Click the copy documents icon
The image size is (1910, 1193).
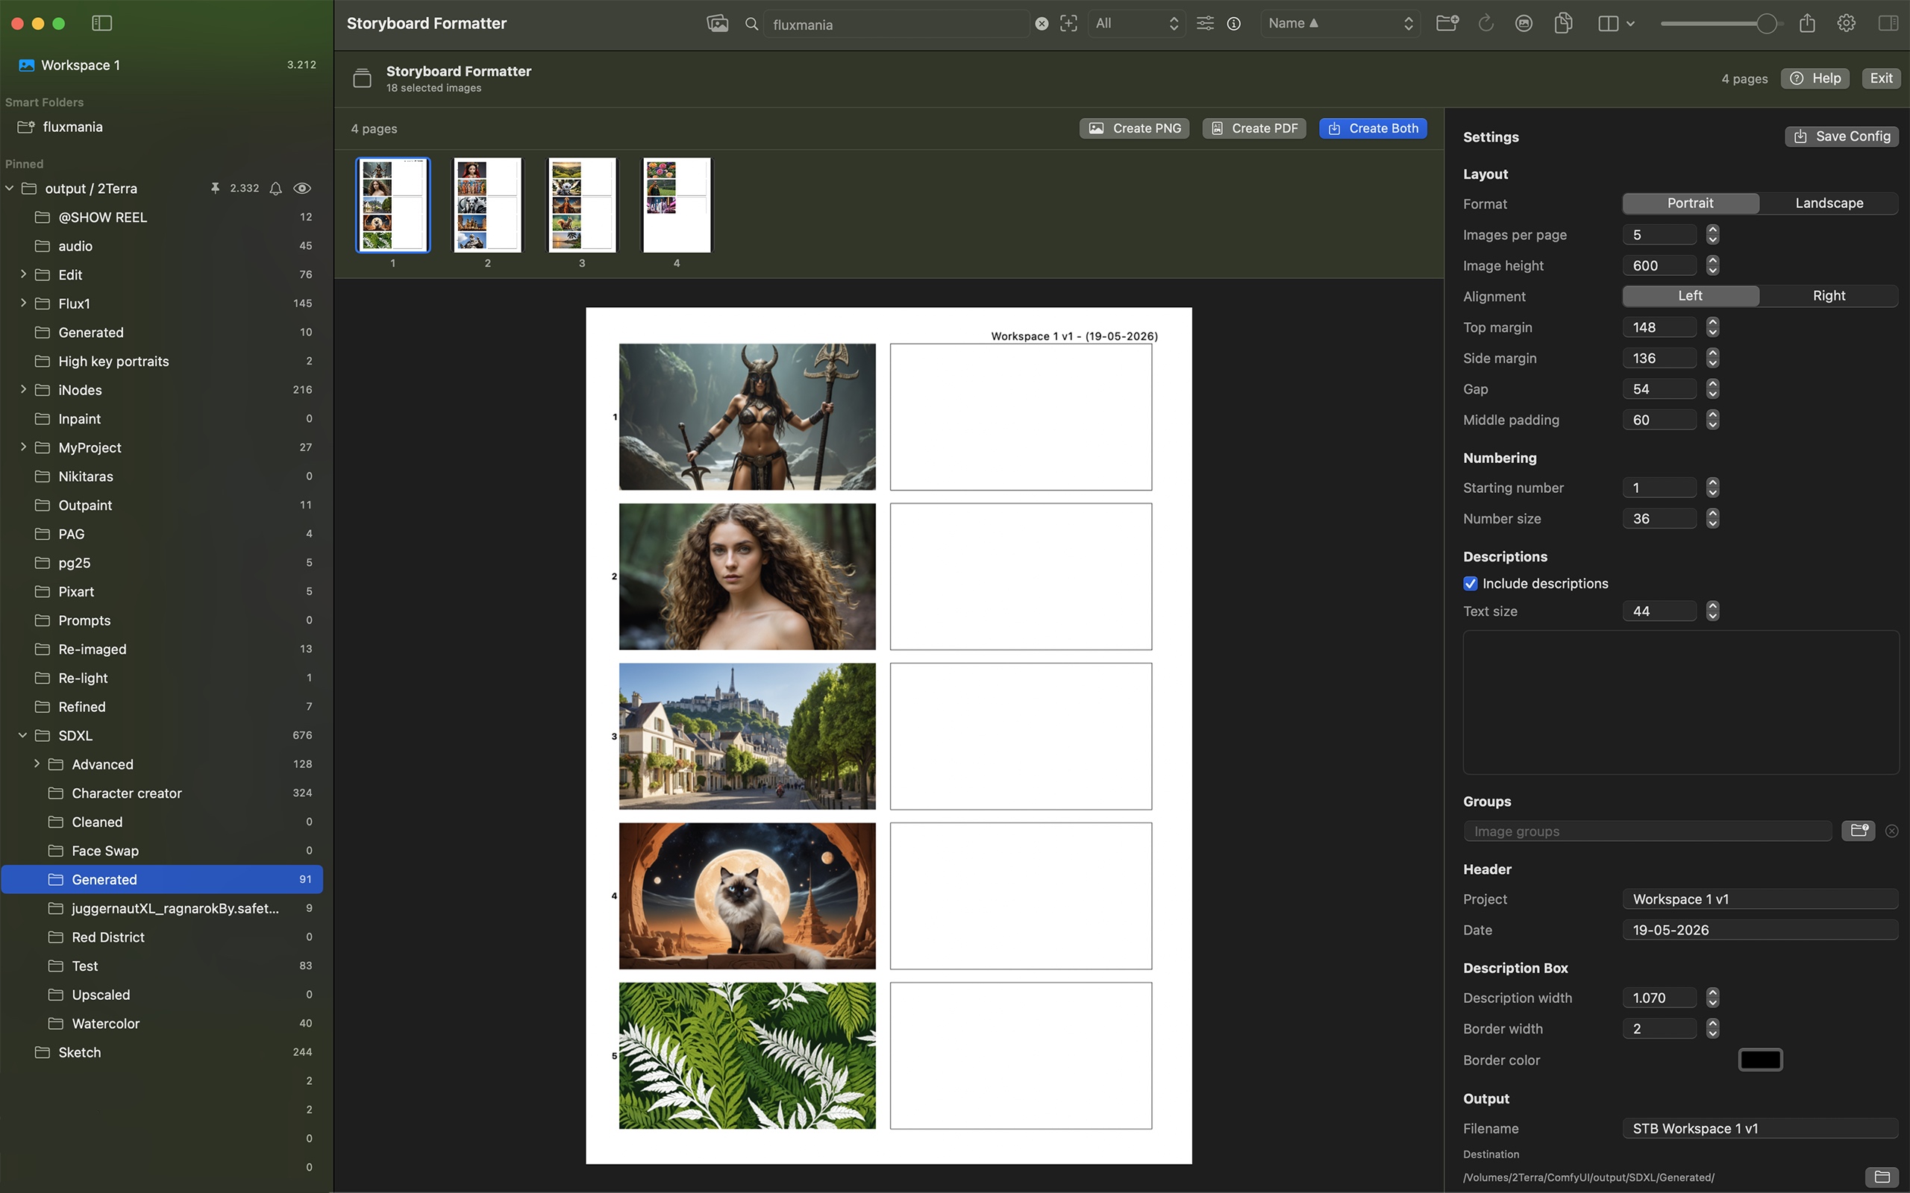coord(1563,24)
